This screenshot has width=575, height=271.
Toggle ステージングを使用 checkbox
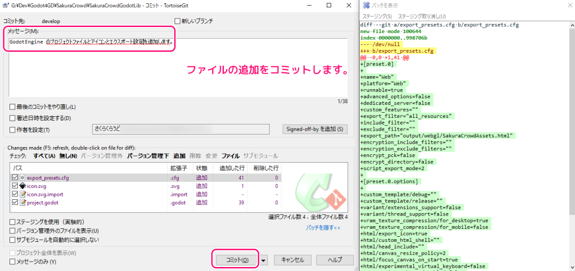13,223
